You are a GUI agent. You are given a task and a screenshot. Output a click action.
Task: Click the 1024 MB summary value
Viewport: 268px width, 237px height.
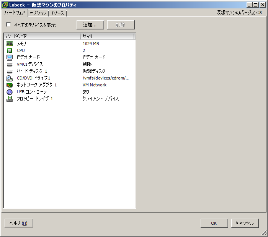(x=91, y=44)
